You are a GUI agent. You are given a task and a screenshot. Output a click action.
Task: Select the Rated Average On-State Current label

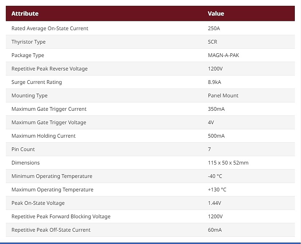pyautogui.click(x=50, y=28)
